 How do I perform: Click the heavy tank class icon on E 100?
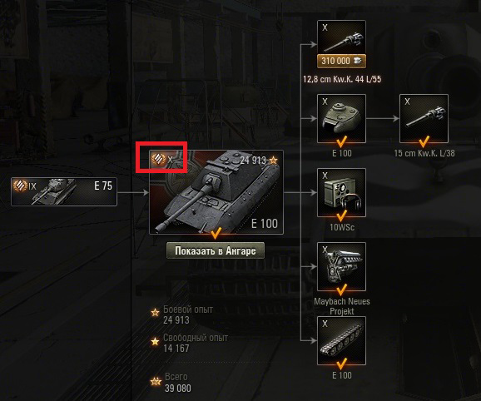coord(158,159)
